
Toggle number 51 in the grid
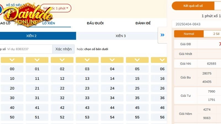click(x=37, y=117)
